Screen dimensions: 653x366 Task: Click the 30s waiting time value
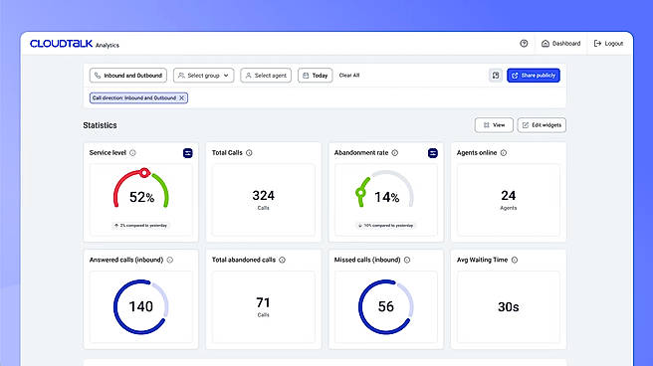point(508,307)
